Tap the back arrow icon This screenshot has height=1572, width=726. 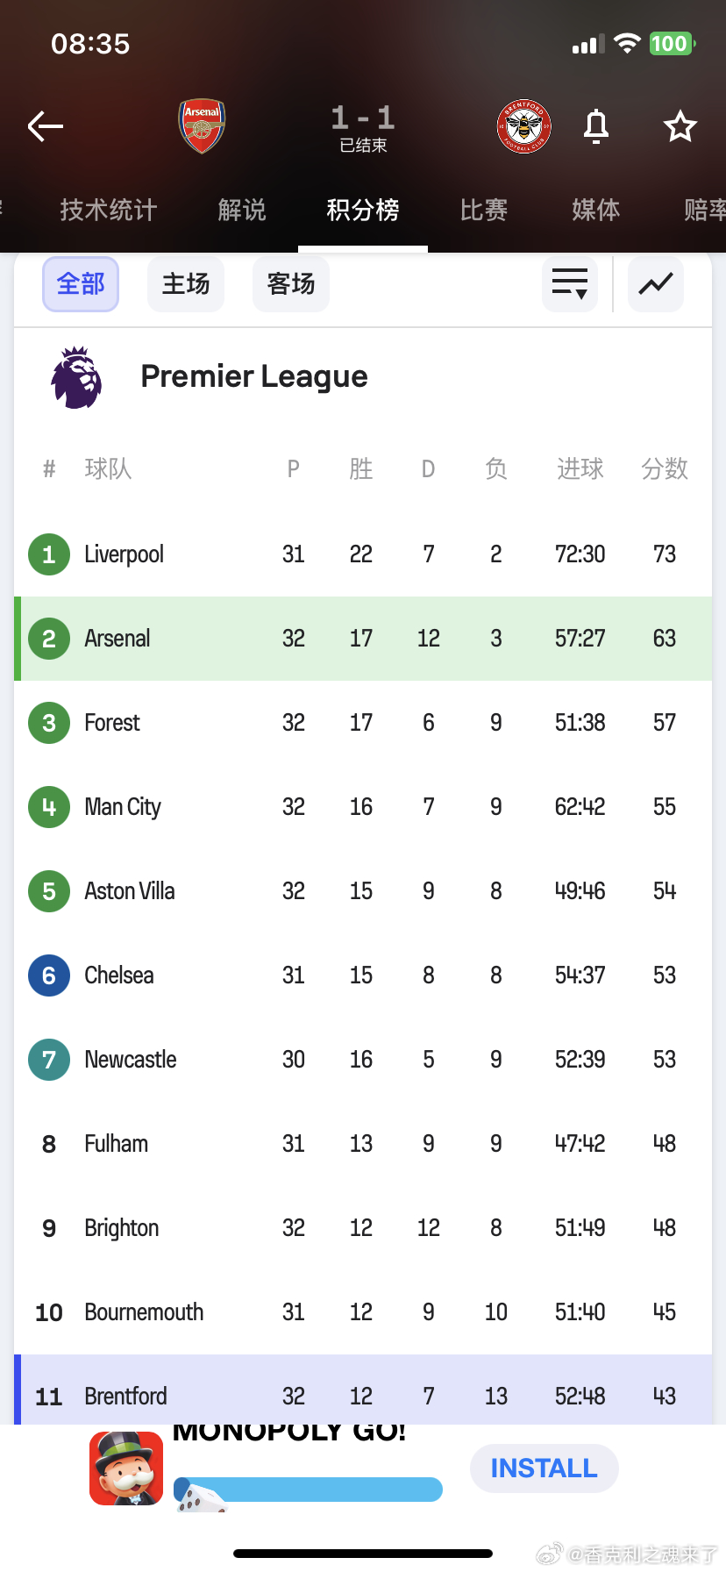46,127
